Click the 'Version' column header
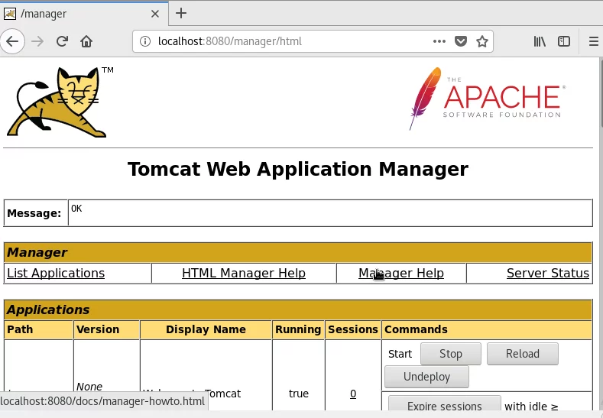The height and width of the screenshot is (418, 603). pyautogui.click(x=106, y=329)
